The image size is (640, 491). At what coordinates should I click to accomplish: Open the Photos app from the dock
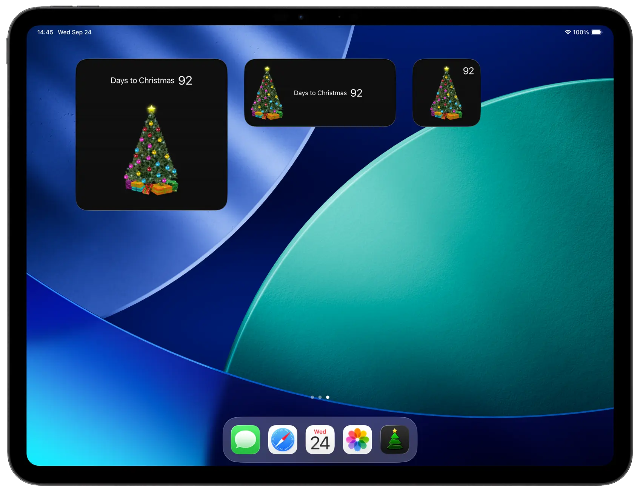coord(357,439)
